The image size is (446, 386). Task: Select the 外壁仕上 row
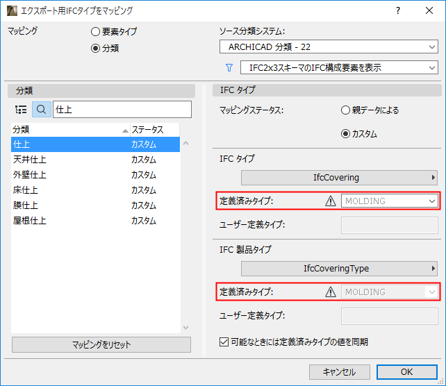(x=95, y=175)
